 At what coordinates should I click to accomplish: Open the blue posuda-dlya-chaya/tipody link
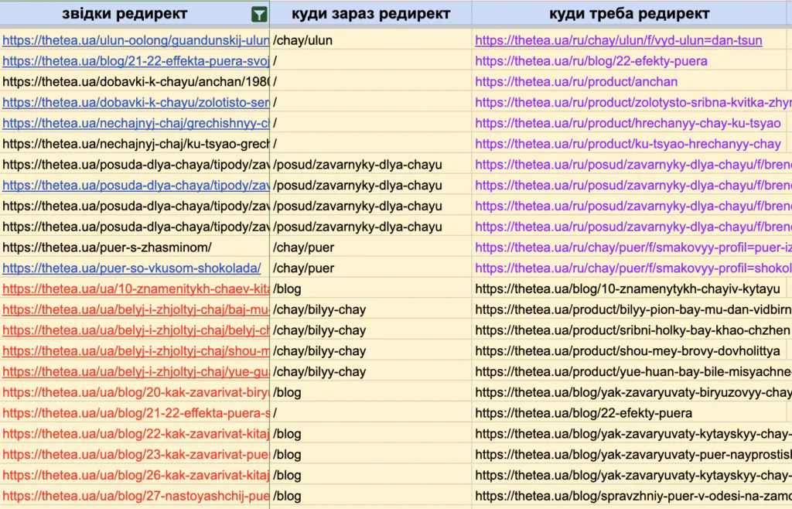click(136, 186)
